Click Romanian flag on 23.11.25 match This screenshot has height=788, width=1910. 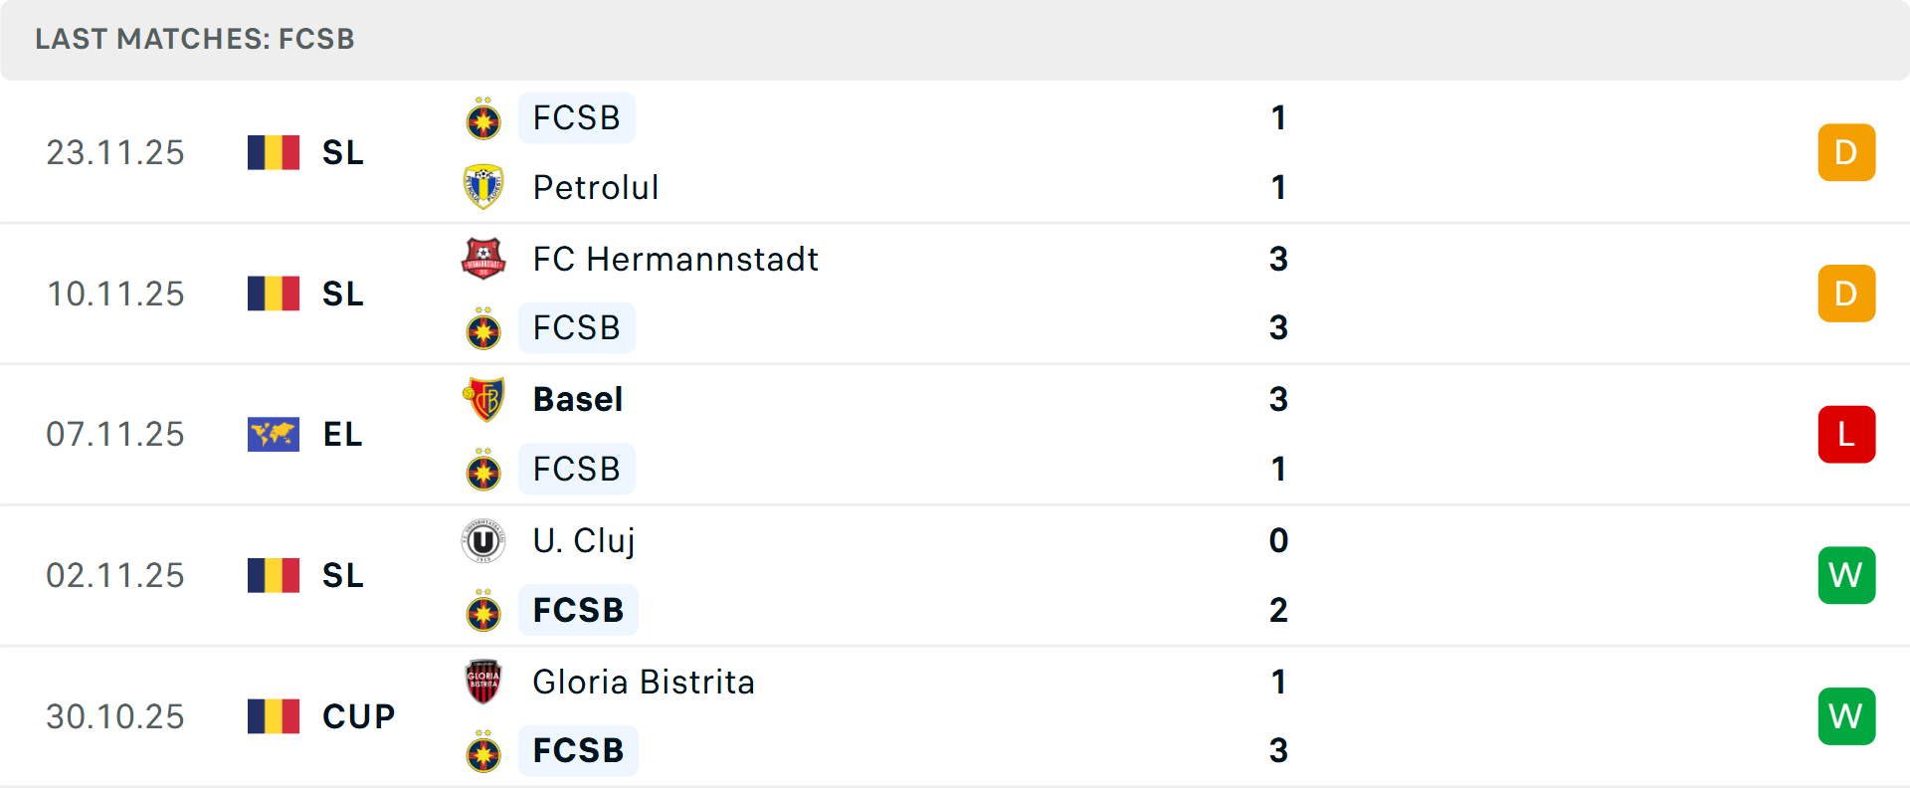tap(274, 152)
